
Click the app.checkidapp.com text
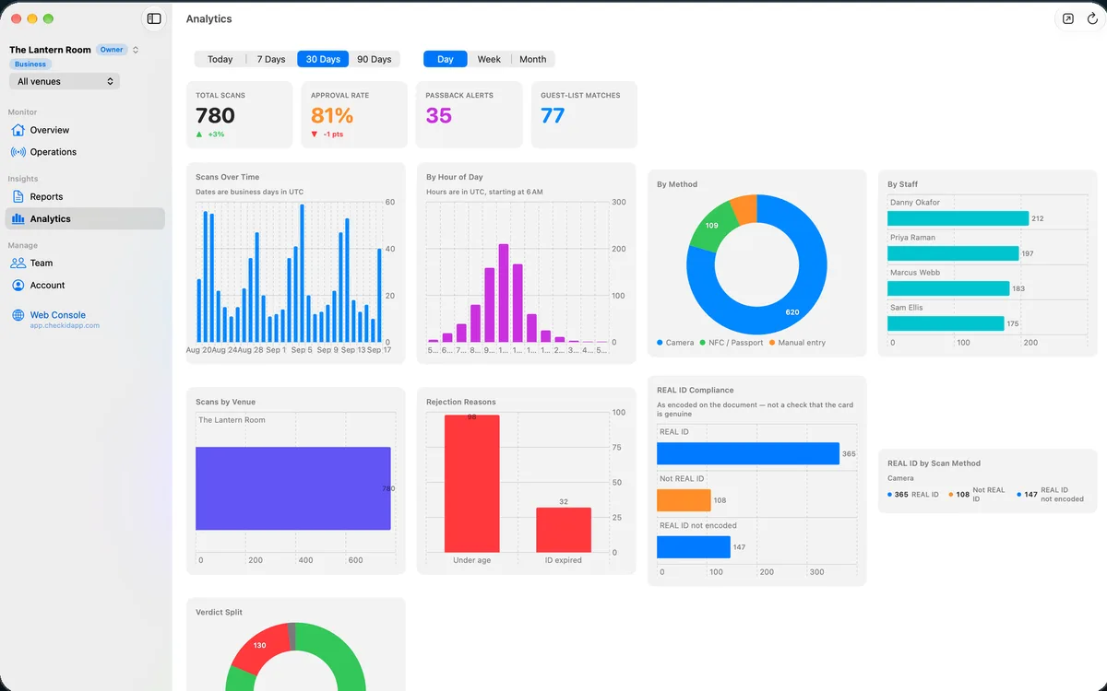tap(65, 326)
